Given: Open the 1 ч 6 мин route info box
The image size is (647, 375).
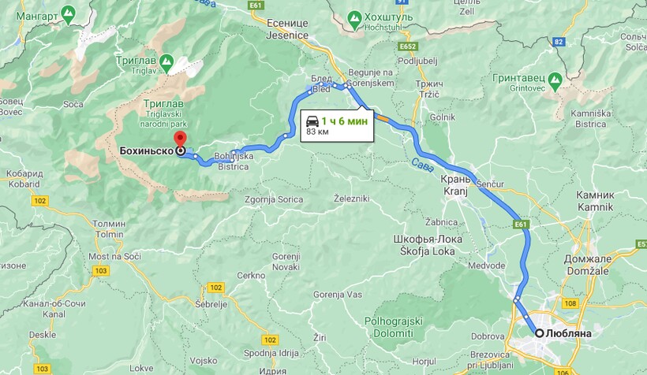Looking at the screenshot, I should 337,126.
